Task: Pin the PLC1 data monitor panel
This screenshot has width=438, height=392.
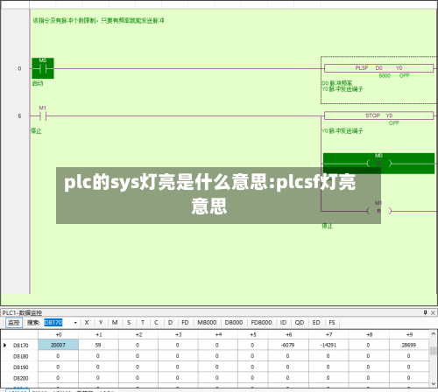Action: (425, 312)
